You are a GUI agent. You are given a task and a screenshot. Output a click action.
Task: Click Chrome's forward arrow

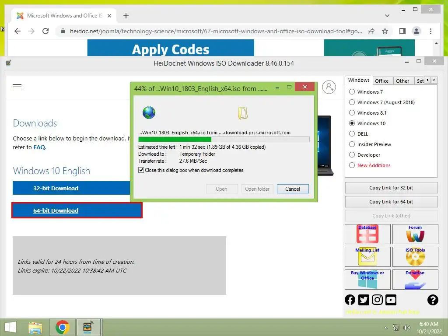click(31, 31)
